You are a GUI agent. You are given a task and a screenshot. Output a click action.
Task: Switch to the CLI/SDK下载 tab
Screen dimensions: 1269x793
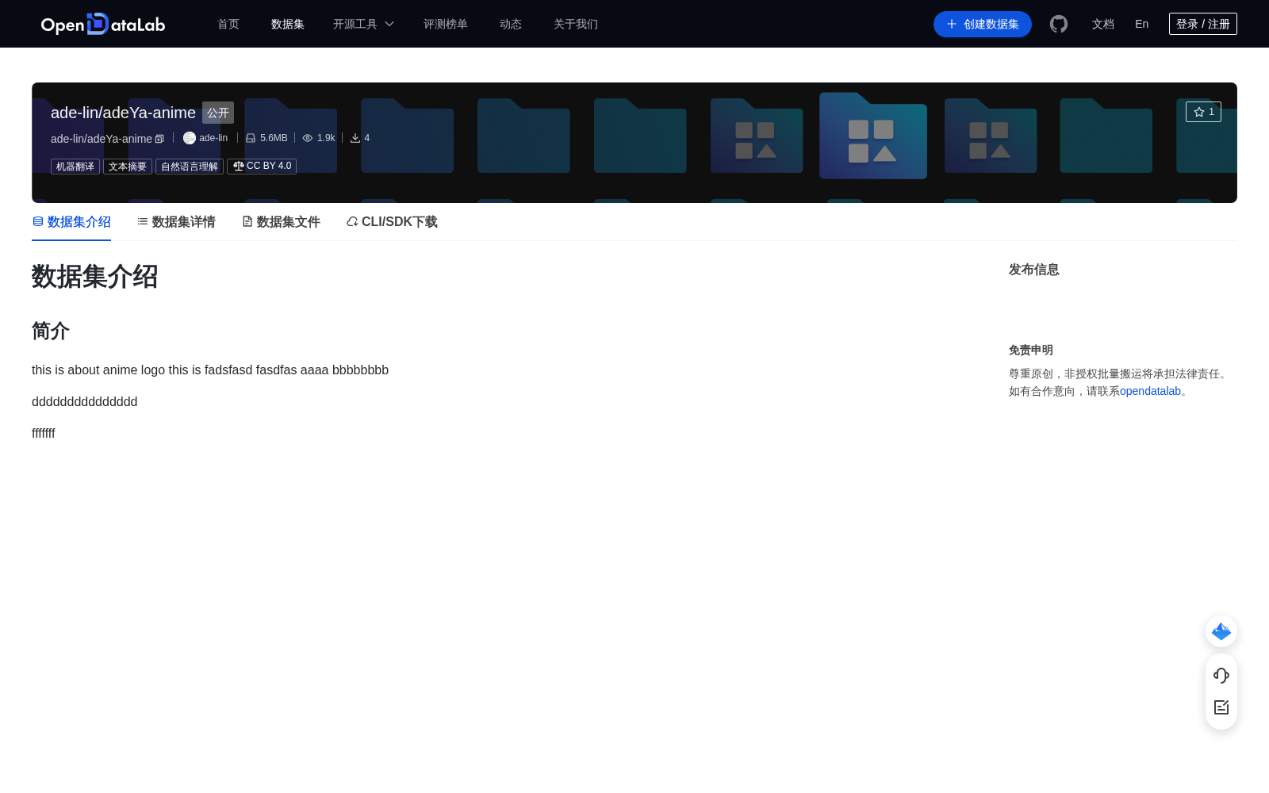pyautogui.click(x=392, y=222)
